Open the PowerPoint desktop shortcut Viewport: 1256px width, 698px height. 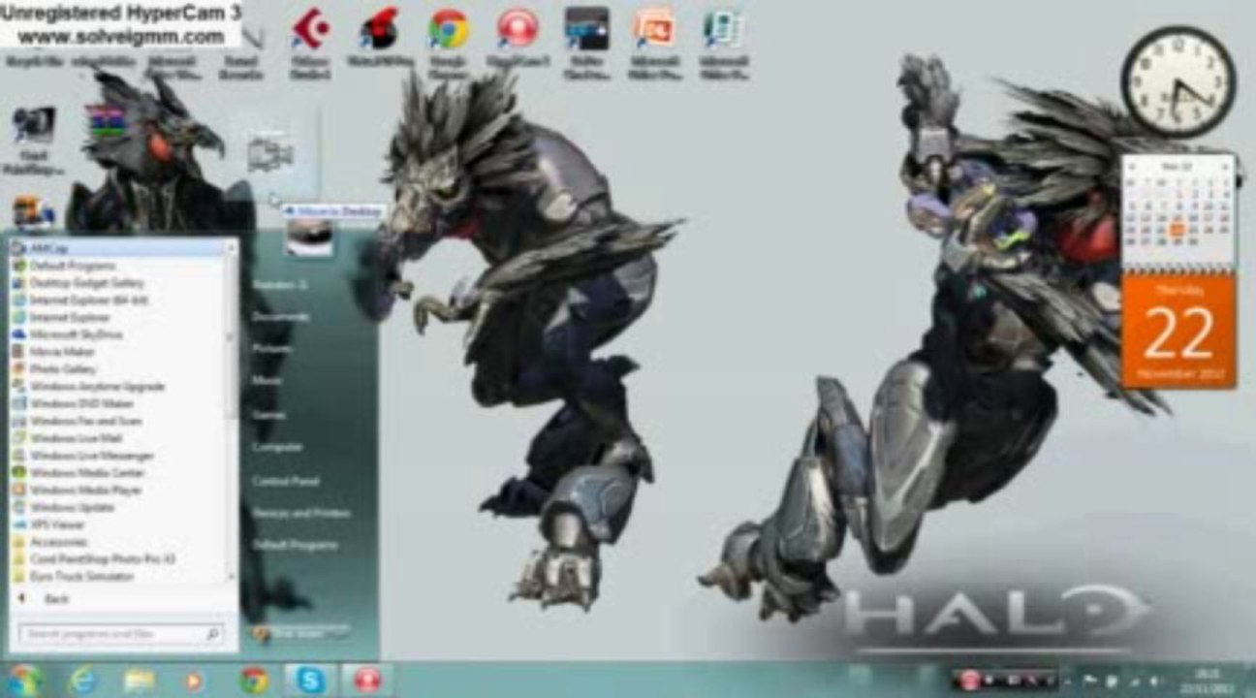click(x=654, y=42)
